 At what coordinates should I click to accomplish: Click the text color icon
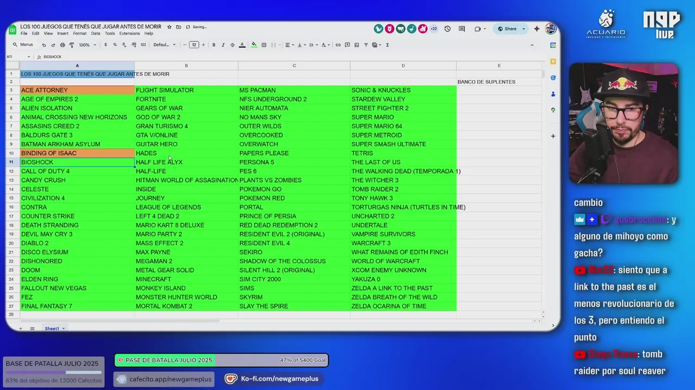tap(242, 45)
